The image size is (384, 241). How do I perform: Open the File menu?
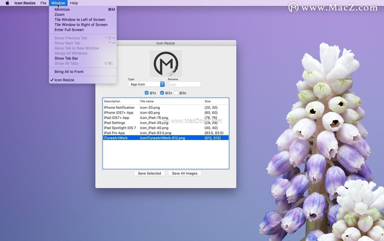(43, 3)
